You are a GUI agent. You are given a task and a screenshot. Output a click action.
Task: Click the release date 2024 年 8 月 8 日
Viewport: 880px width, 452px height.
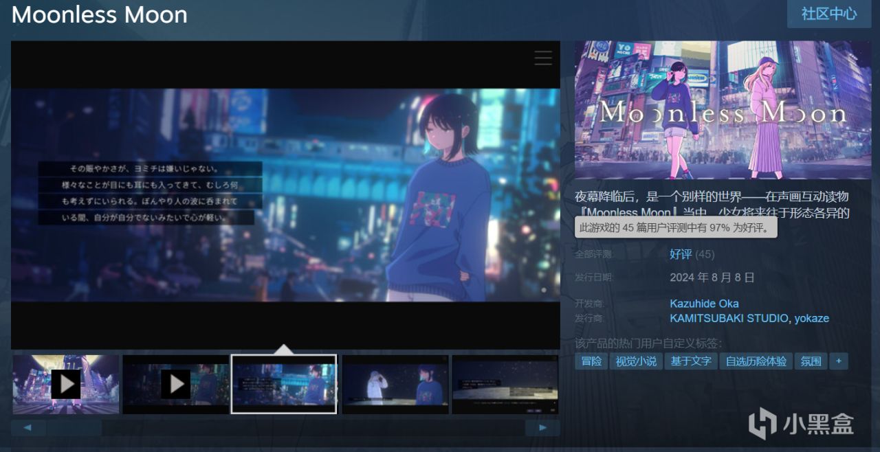click(x=712, y=278)
